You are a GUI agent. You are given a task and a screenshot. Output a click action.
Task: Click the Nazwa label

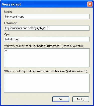(x=8, y=12)
